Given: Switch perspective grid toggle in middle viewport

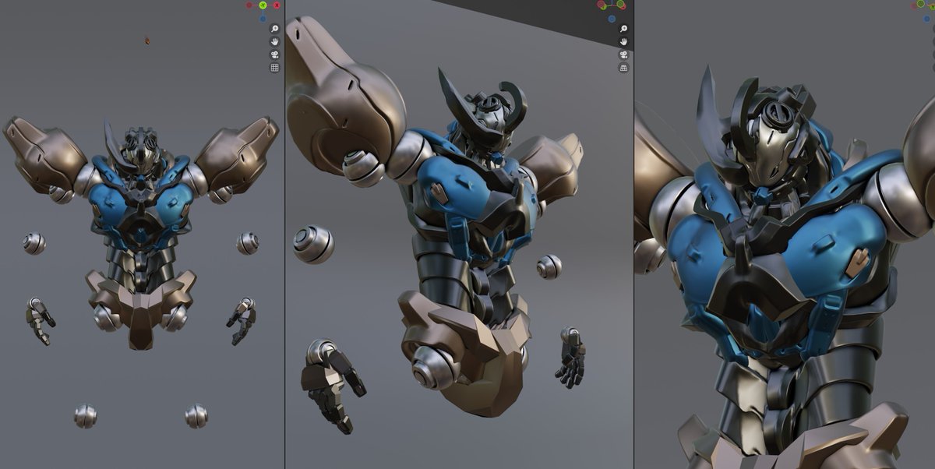Looking at the screenshot, I should pos(623,68).
